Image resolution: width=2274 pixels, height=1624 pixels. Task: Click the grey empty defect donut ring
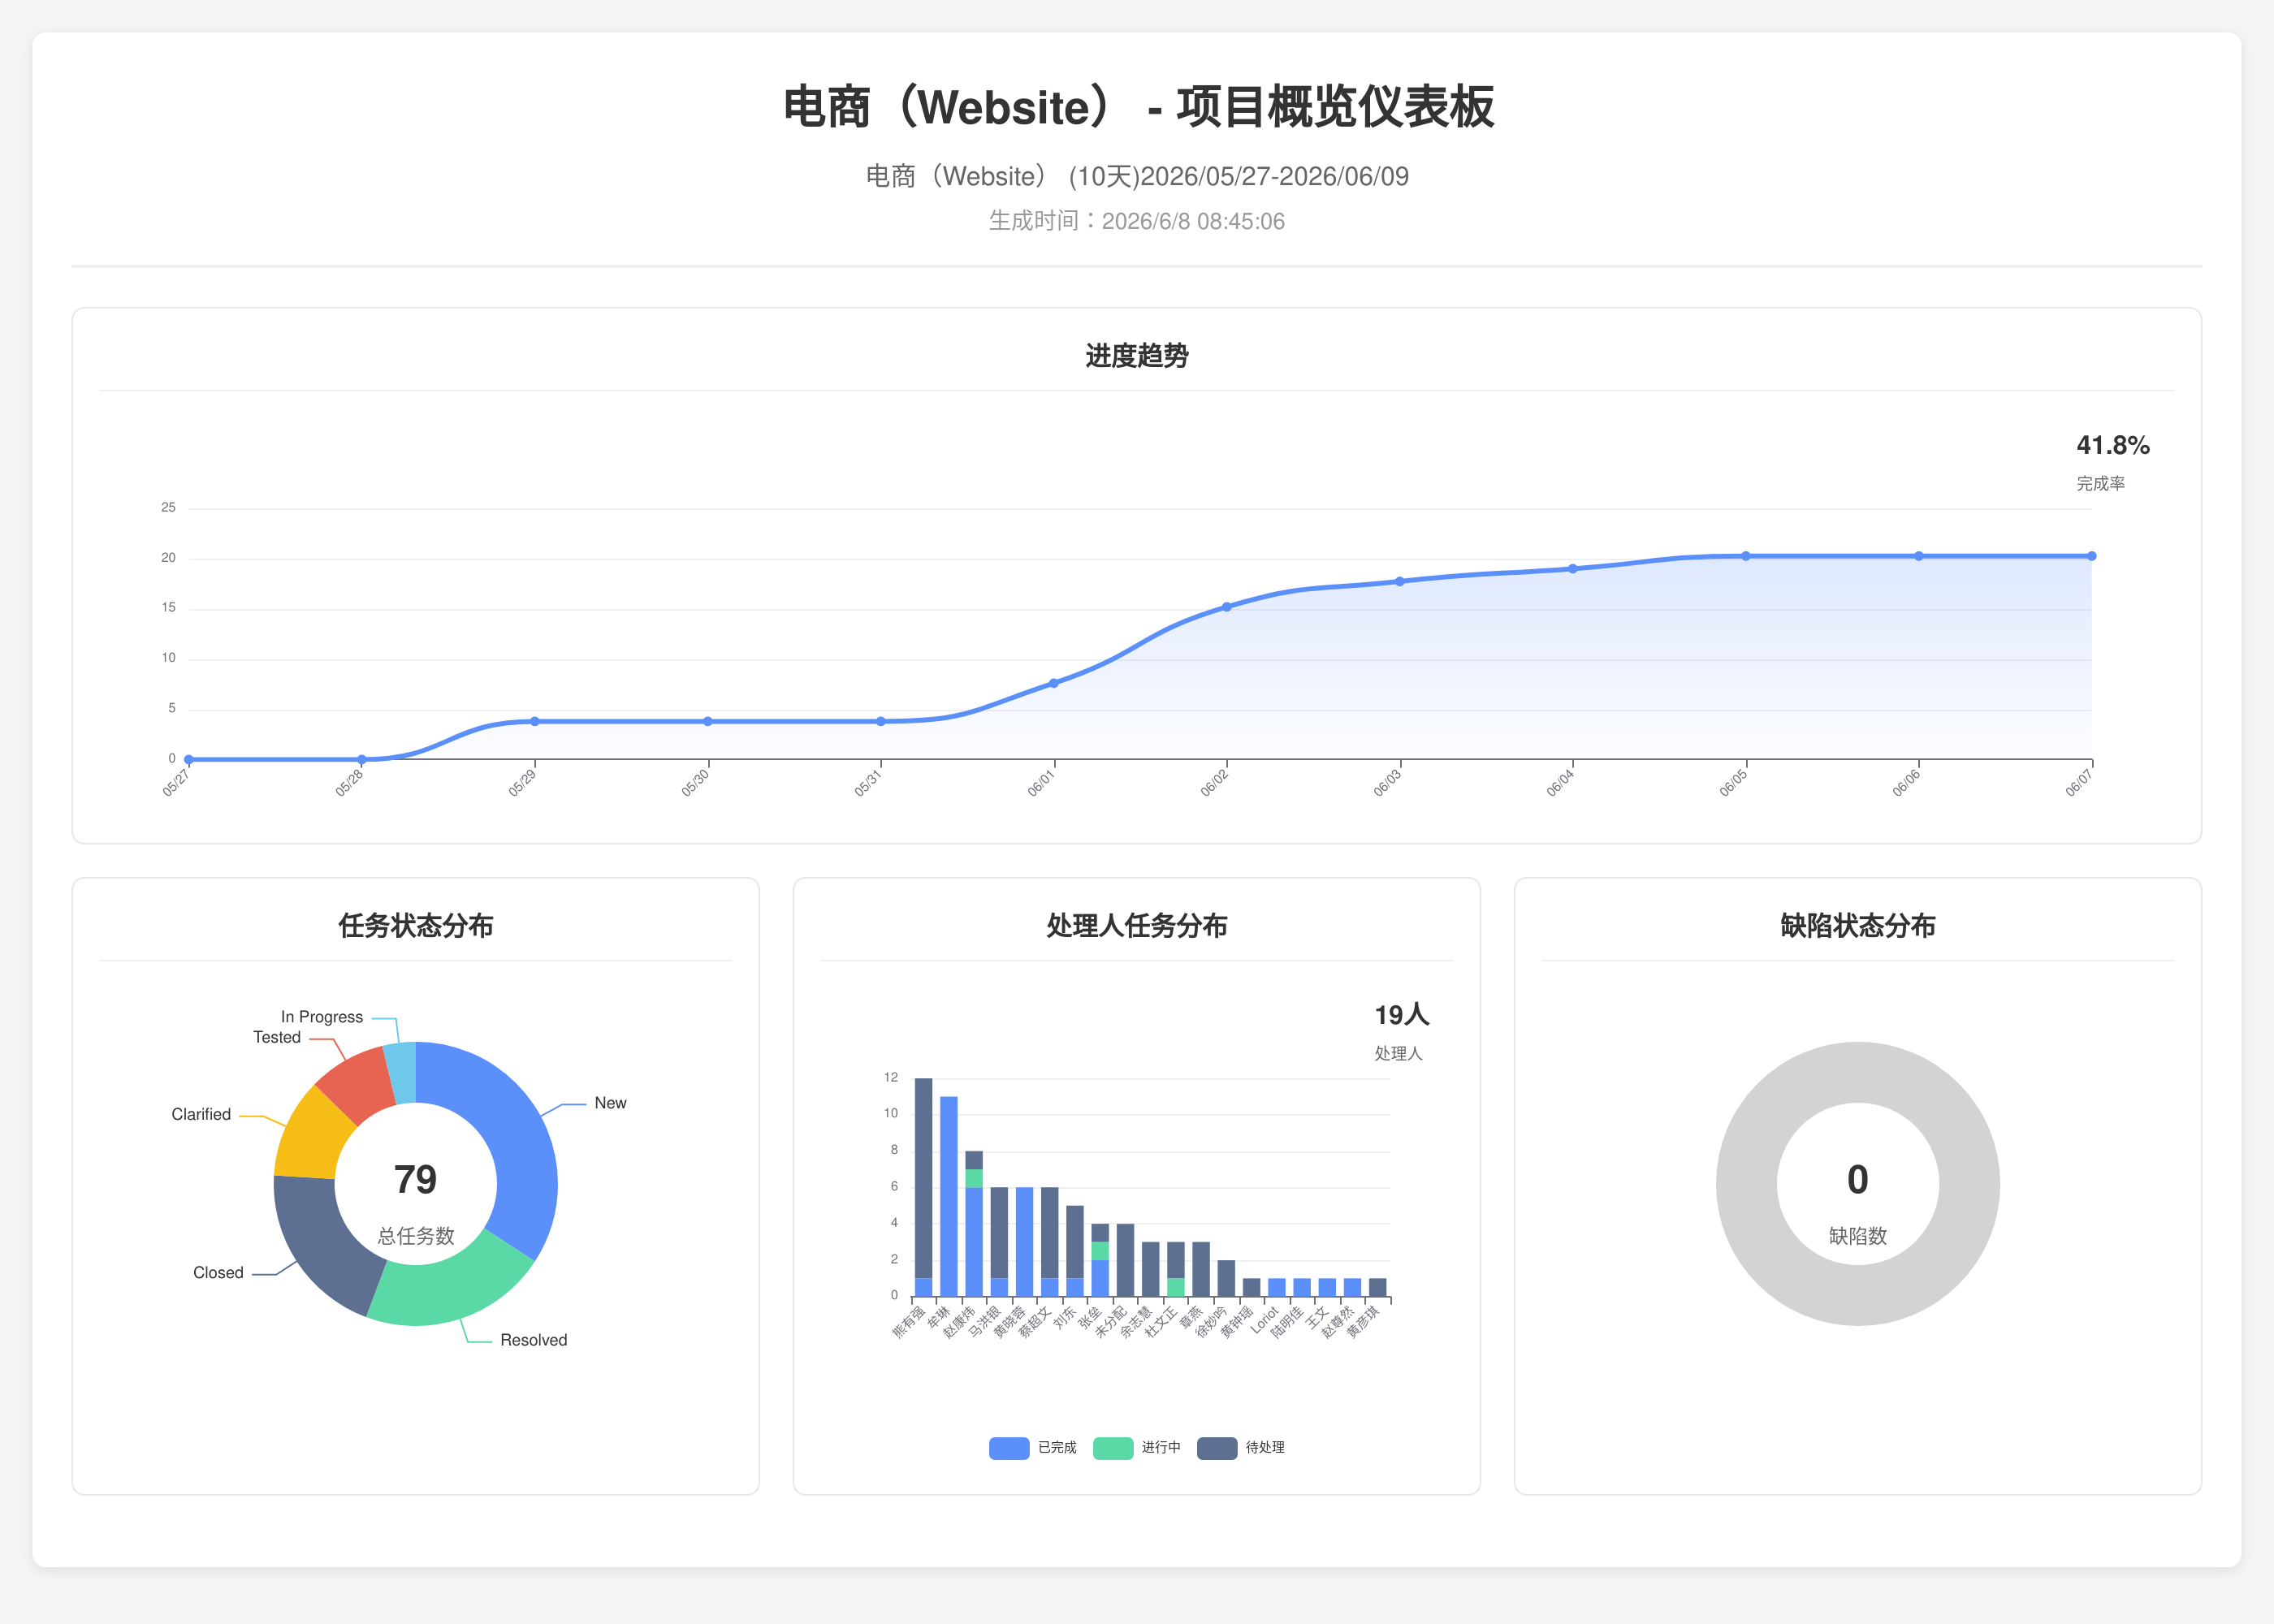[x=1858, y=1072]
